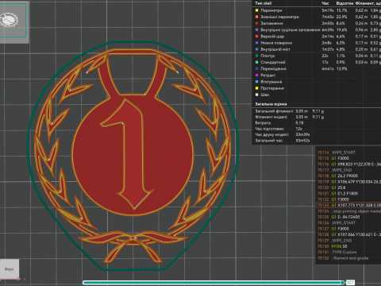The height and width of the screenshot is (286, 381).
Task: Click the 'Загальний філамент' summary row
Action: click(290, 111)
